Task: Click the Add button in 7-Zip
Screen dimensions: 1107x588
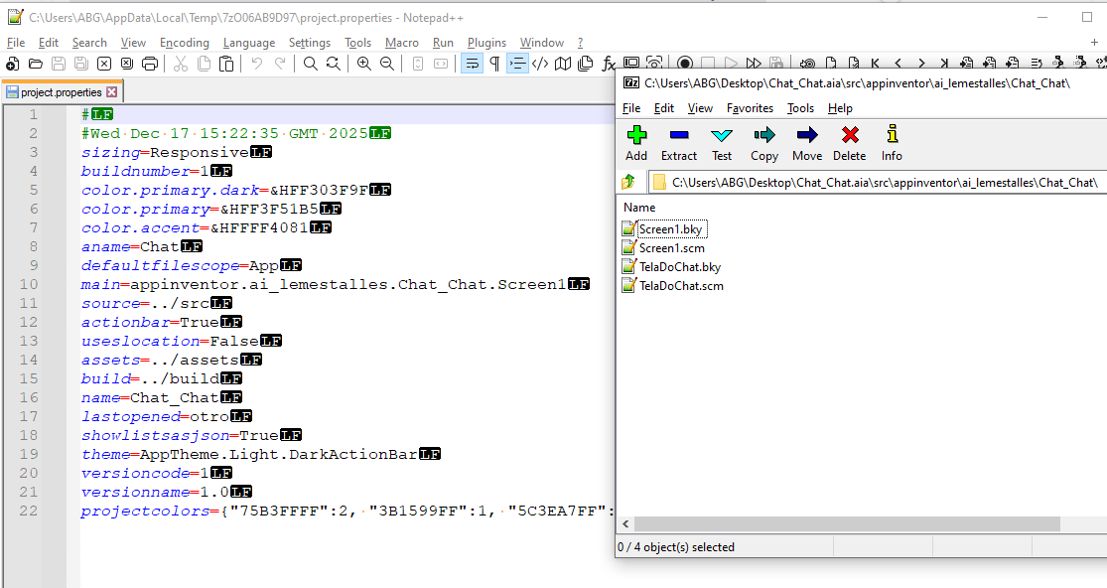Action: (x=636, y=142)
